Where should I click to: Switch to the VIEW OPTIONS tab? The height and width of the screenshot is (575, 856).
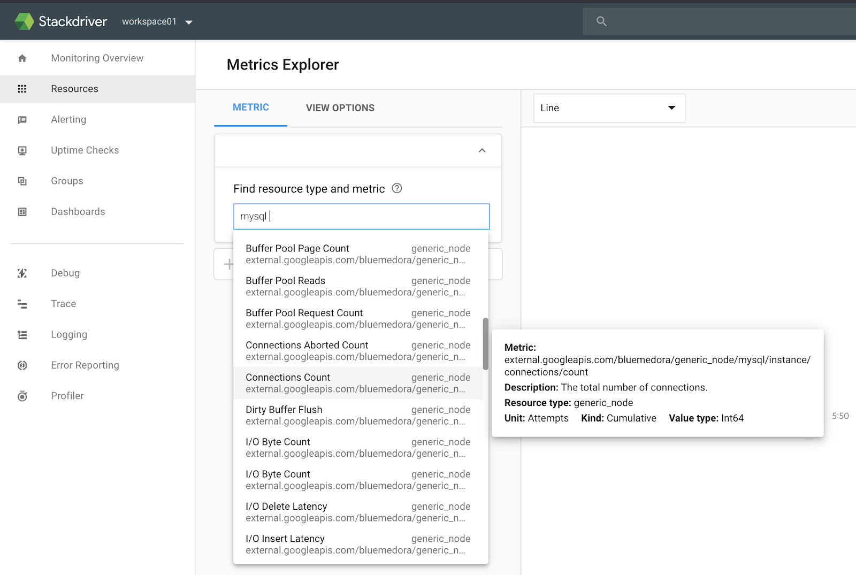[x=340, y=108]
